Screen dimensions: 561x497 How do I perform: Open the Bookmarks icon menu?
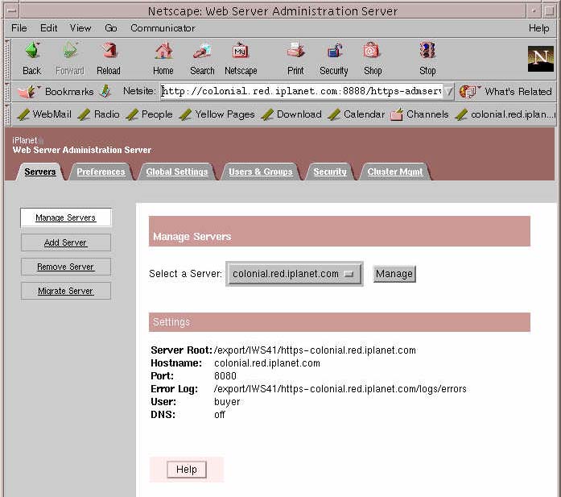click(28, 92)
